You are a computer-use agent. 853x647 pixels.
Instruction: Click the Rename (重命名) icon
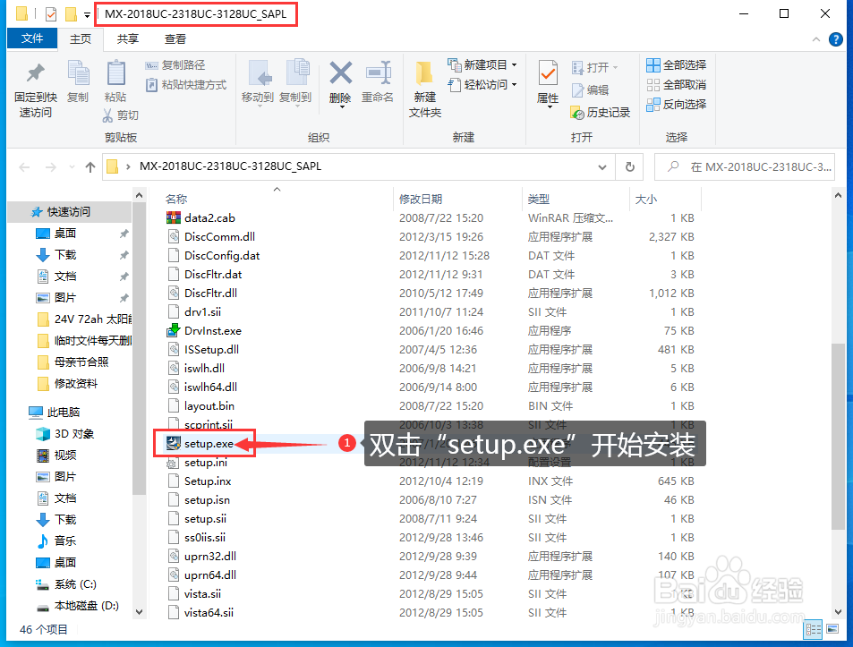378,85
